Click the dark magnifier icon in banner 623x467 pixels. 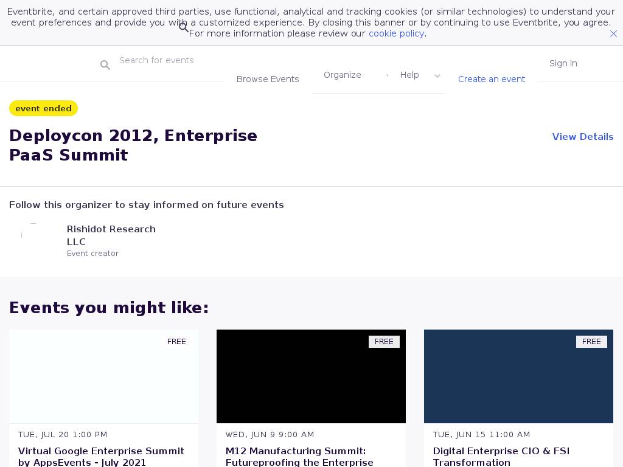(183, 27)
